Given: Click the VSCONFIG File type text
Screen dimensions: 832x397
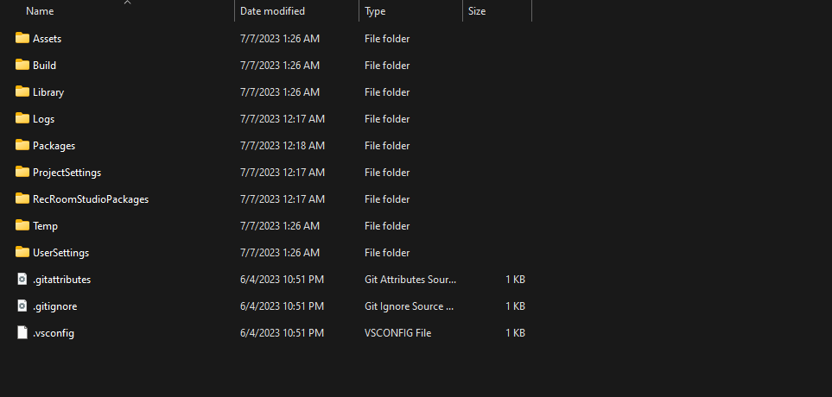Looking at the screenshot, I should pyautogui.click(x=397, y=333).
